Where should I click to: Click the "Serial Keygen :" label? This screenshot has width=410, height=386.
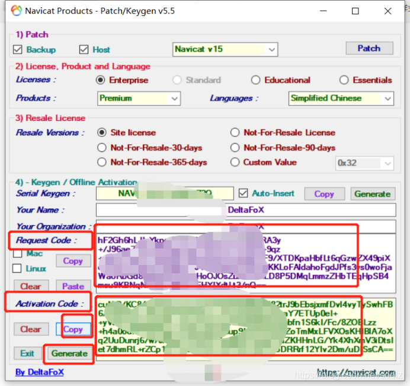tap(46, 193)
